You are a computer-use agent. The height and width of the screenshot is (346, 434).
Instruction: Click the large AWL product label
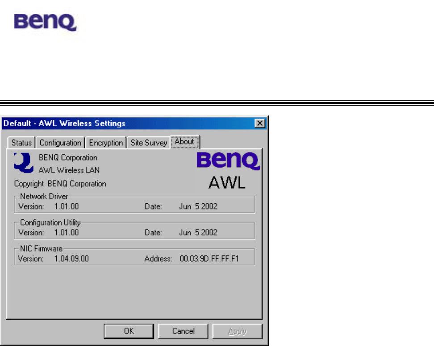pyautogui.click(x=227, y=183)
